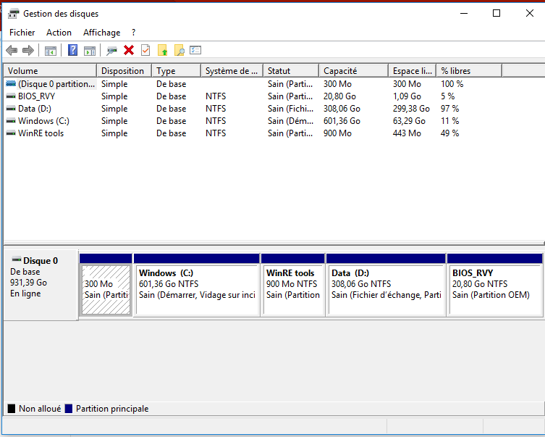Click the Disque 0 disk label panel

point(41,285)
